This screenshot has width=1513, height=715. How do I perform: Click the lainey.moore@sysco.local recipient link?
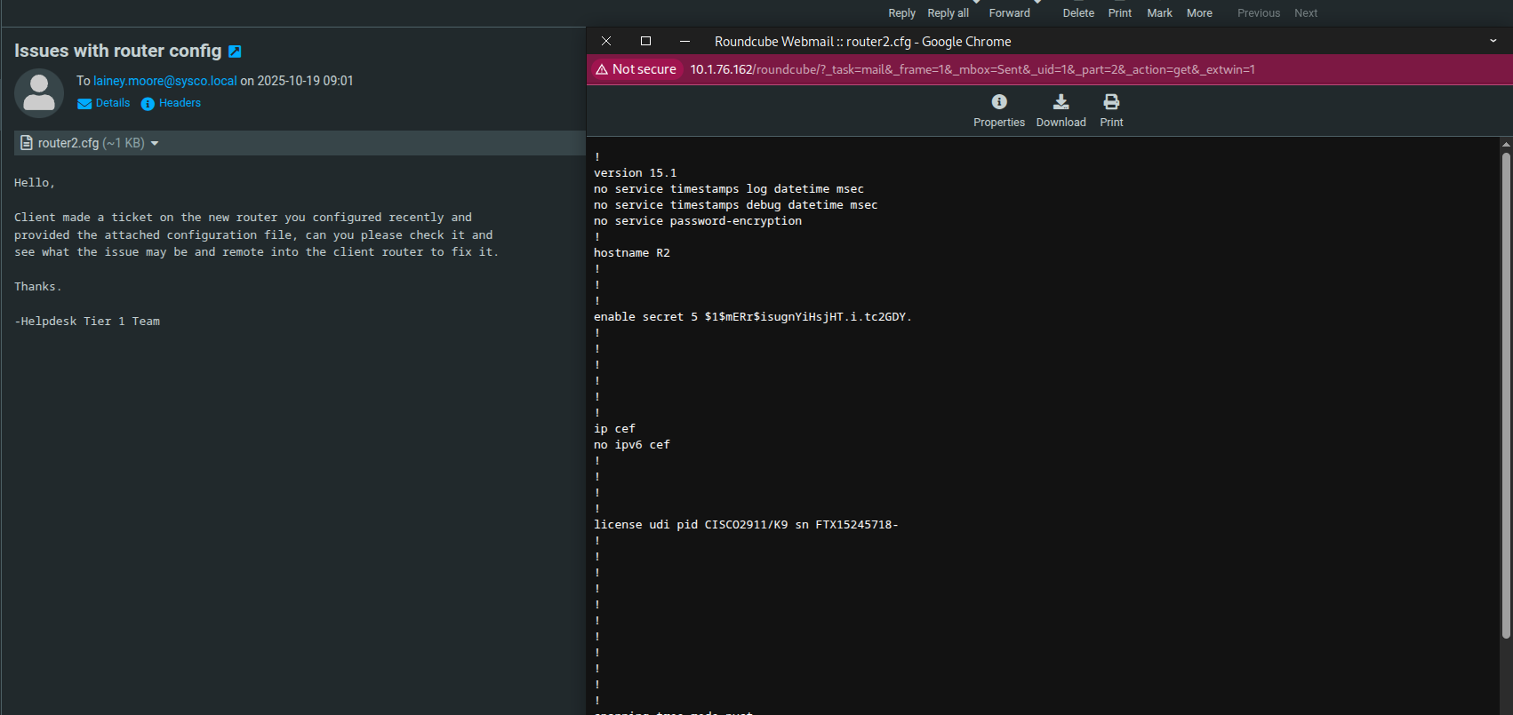pos(165,81)
